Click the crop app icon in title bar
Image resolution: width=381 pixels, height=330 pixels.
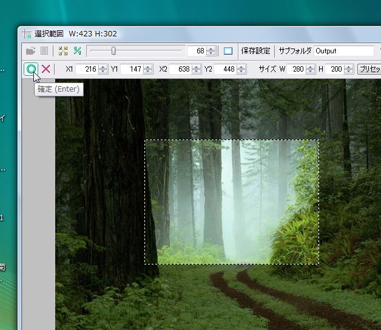[x=27, y=34]
